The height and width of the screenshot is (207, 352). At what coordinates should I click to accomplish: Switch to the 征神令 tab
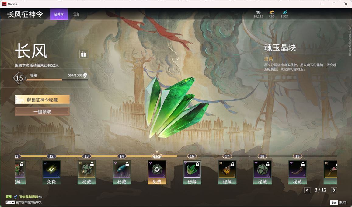coord(59,14)
